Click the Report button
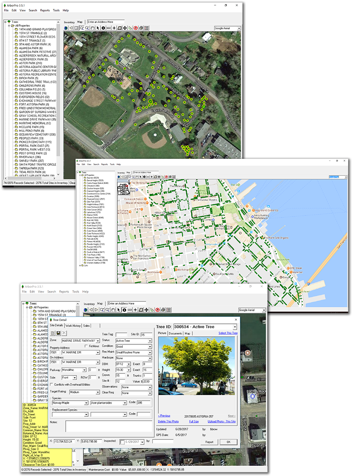The image size is (352, 476). (209, 442)
